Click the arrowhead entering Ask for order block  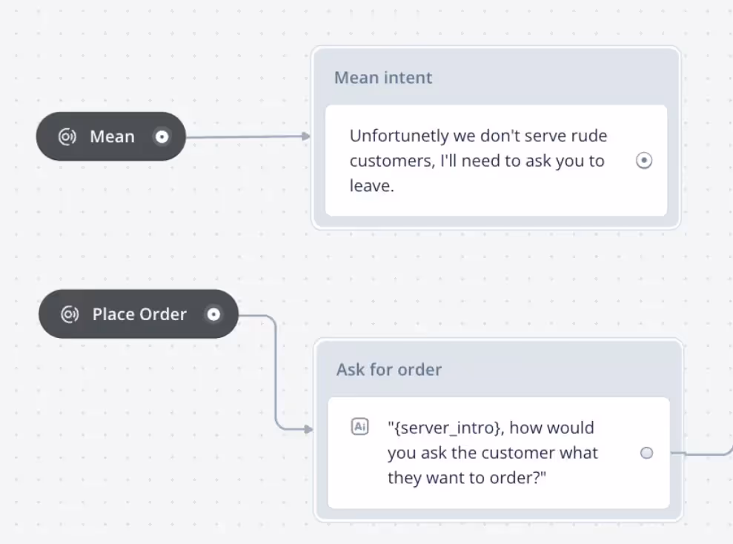308,429
